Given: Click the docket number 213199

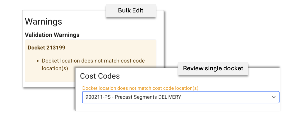Looking at the screenshot, I should (56, 48).
